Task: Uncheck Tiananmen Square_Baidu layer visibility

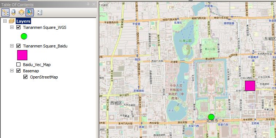Action: (18, 46)
